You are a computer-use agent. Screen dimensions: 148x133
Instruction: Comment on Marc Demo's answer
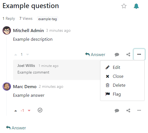117,110
